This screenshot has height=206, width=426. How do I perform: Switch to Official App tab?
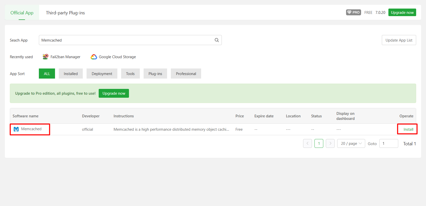coord(22,13)
